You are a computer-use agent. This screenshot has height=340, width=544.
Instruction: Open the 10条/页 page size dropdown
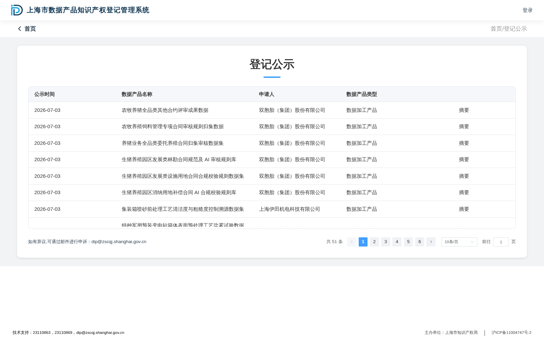pyautogui.click(x=459, y=242)
